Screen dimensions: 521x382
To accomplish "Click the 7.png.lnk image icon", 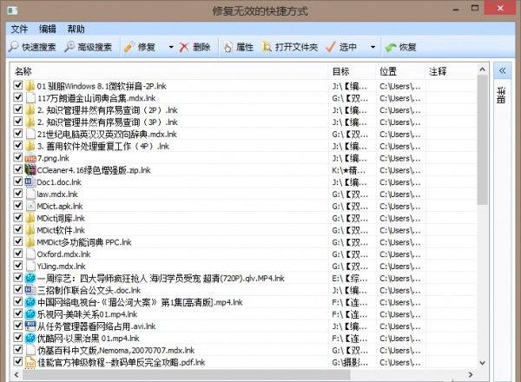I will 30,159.
